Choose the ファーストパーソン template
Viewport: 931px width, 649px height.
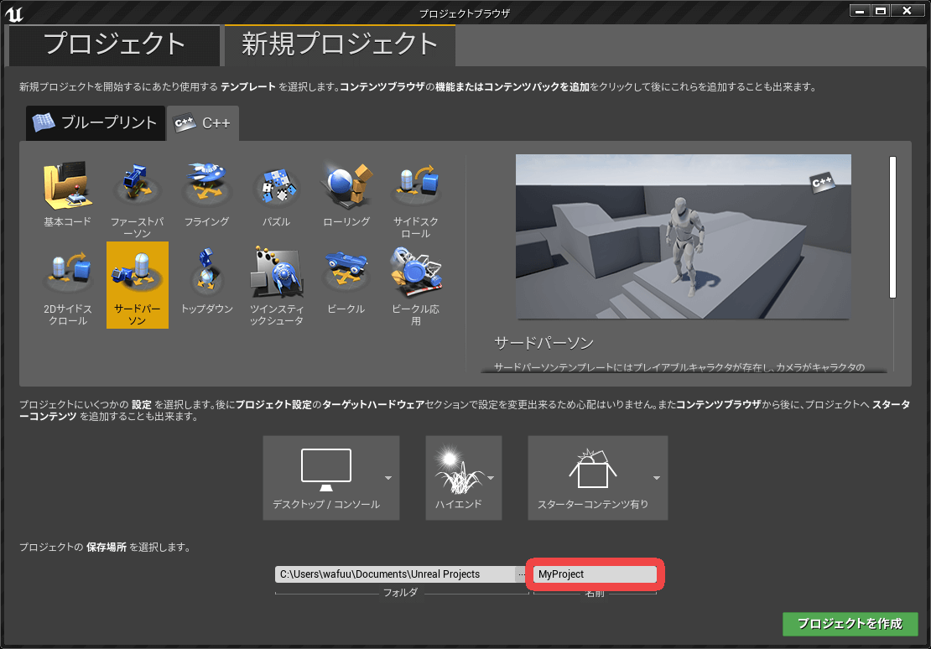coord(137,186)
